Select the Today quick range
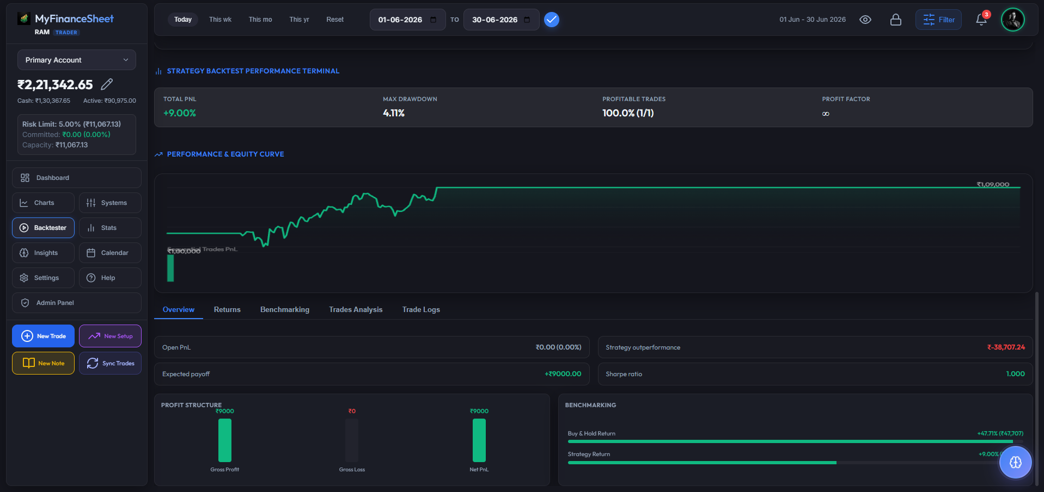 click(x=183, y=20)
